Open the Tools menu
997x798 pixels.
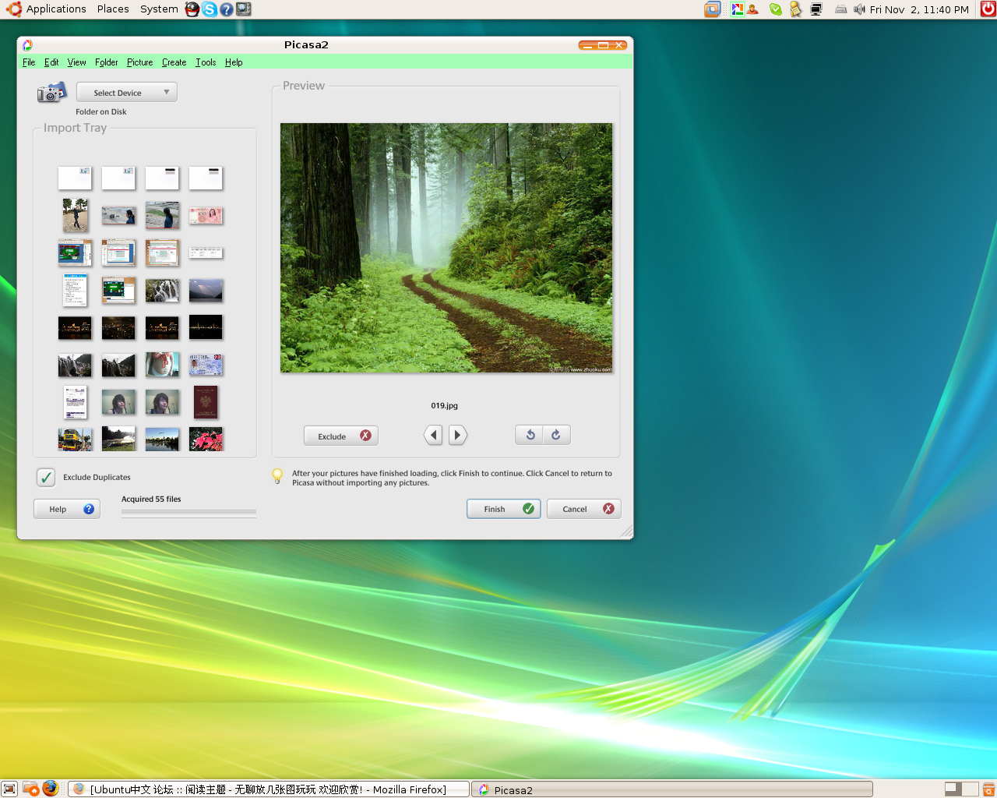(206, 62)
